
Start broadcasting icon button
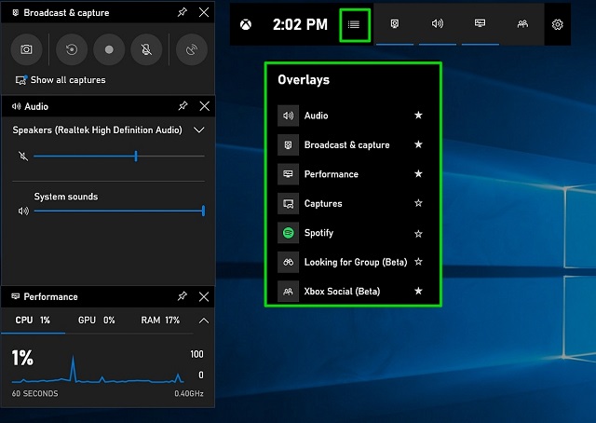tap(192, 49)
